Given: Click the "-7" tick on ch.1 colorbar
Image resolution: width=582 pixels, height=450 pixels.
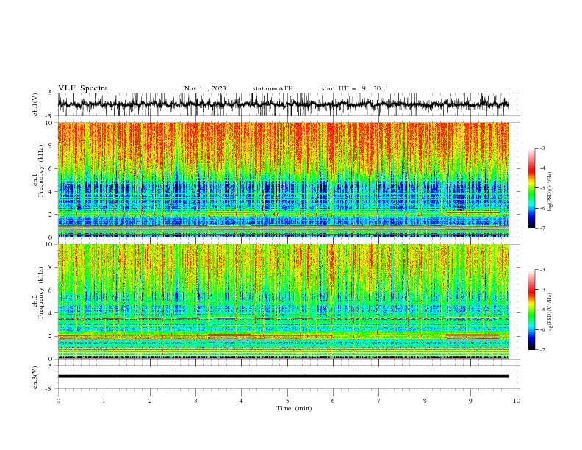Looking at the screenshot, I should (x=542, y=228).
